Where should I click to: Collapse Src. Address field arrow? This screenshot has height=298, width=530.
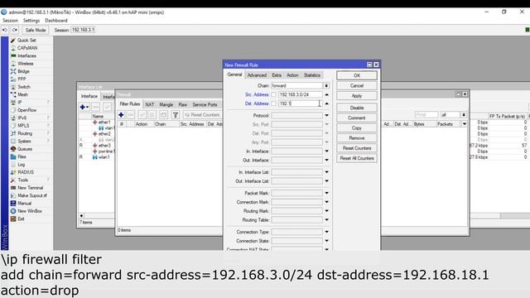coord(326,94)
